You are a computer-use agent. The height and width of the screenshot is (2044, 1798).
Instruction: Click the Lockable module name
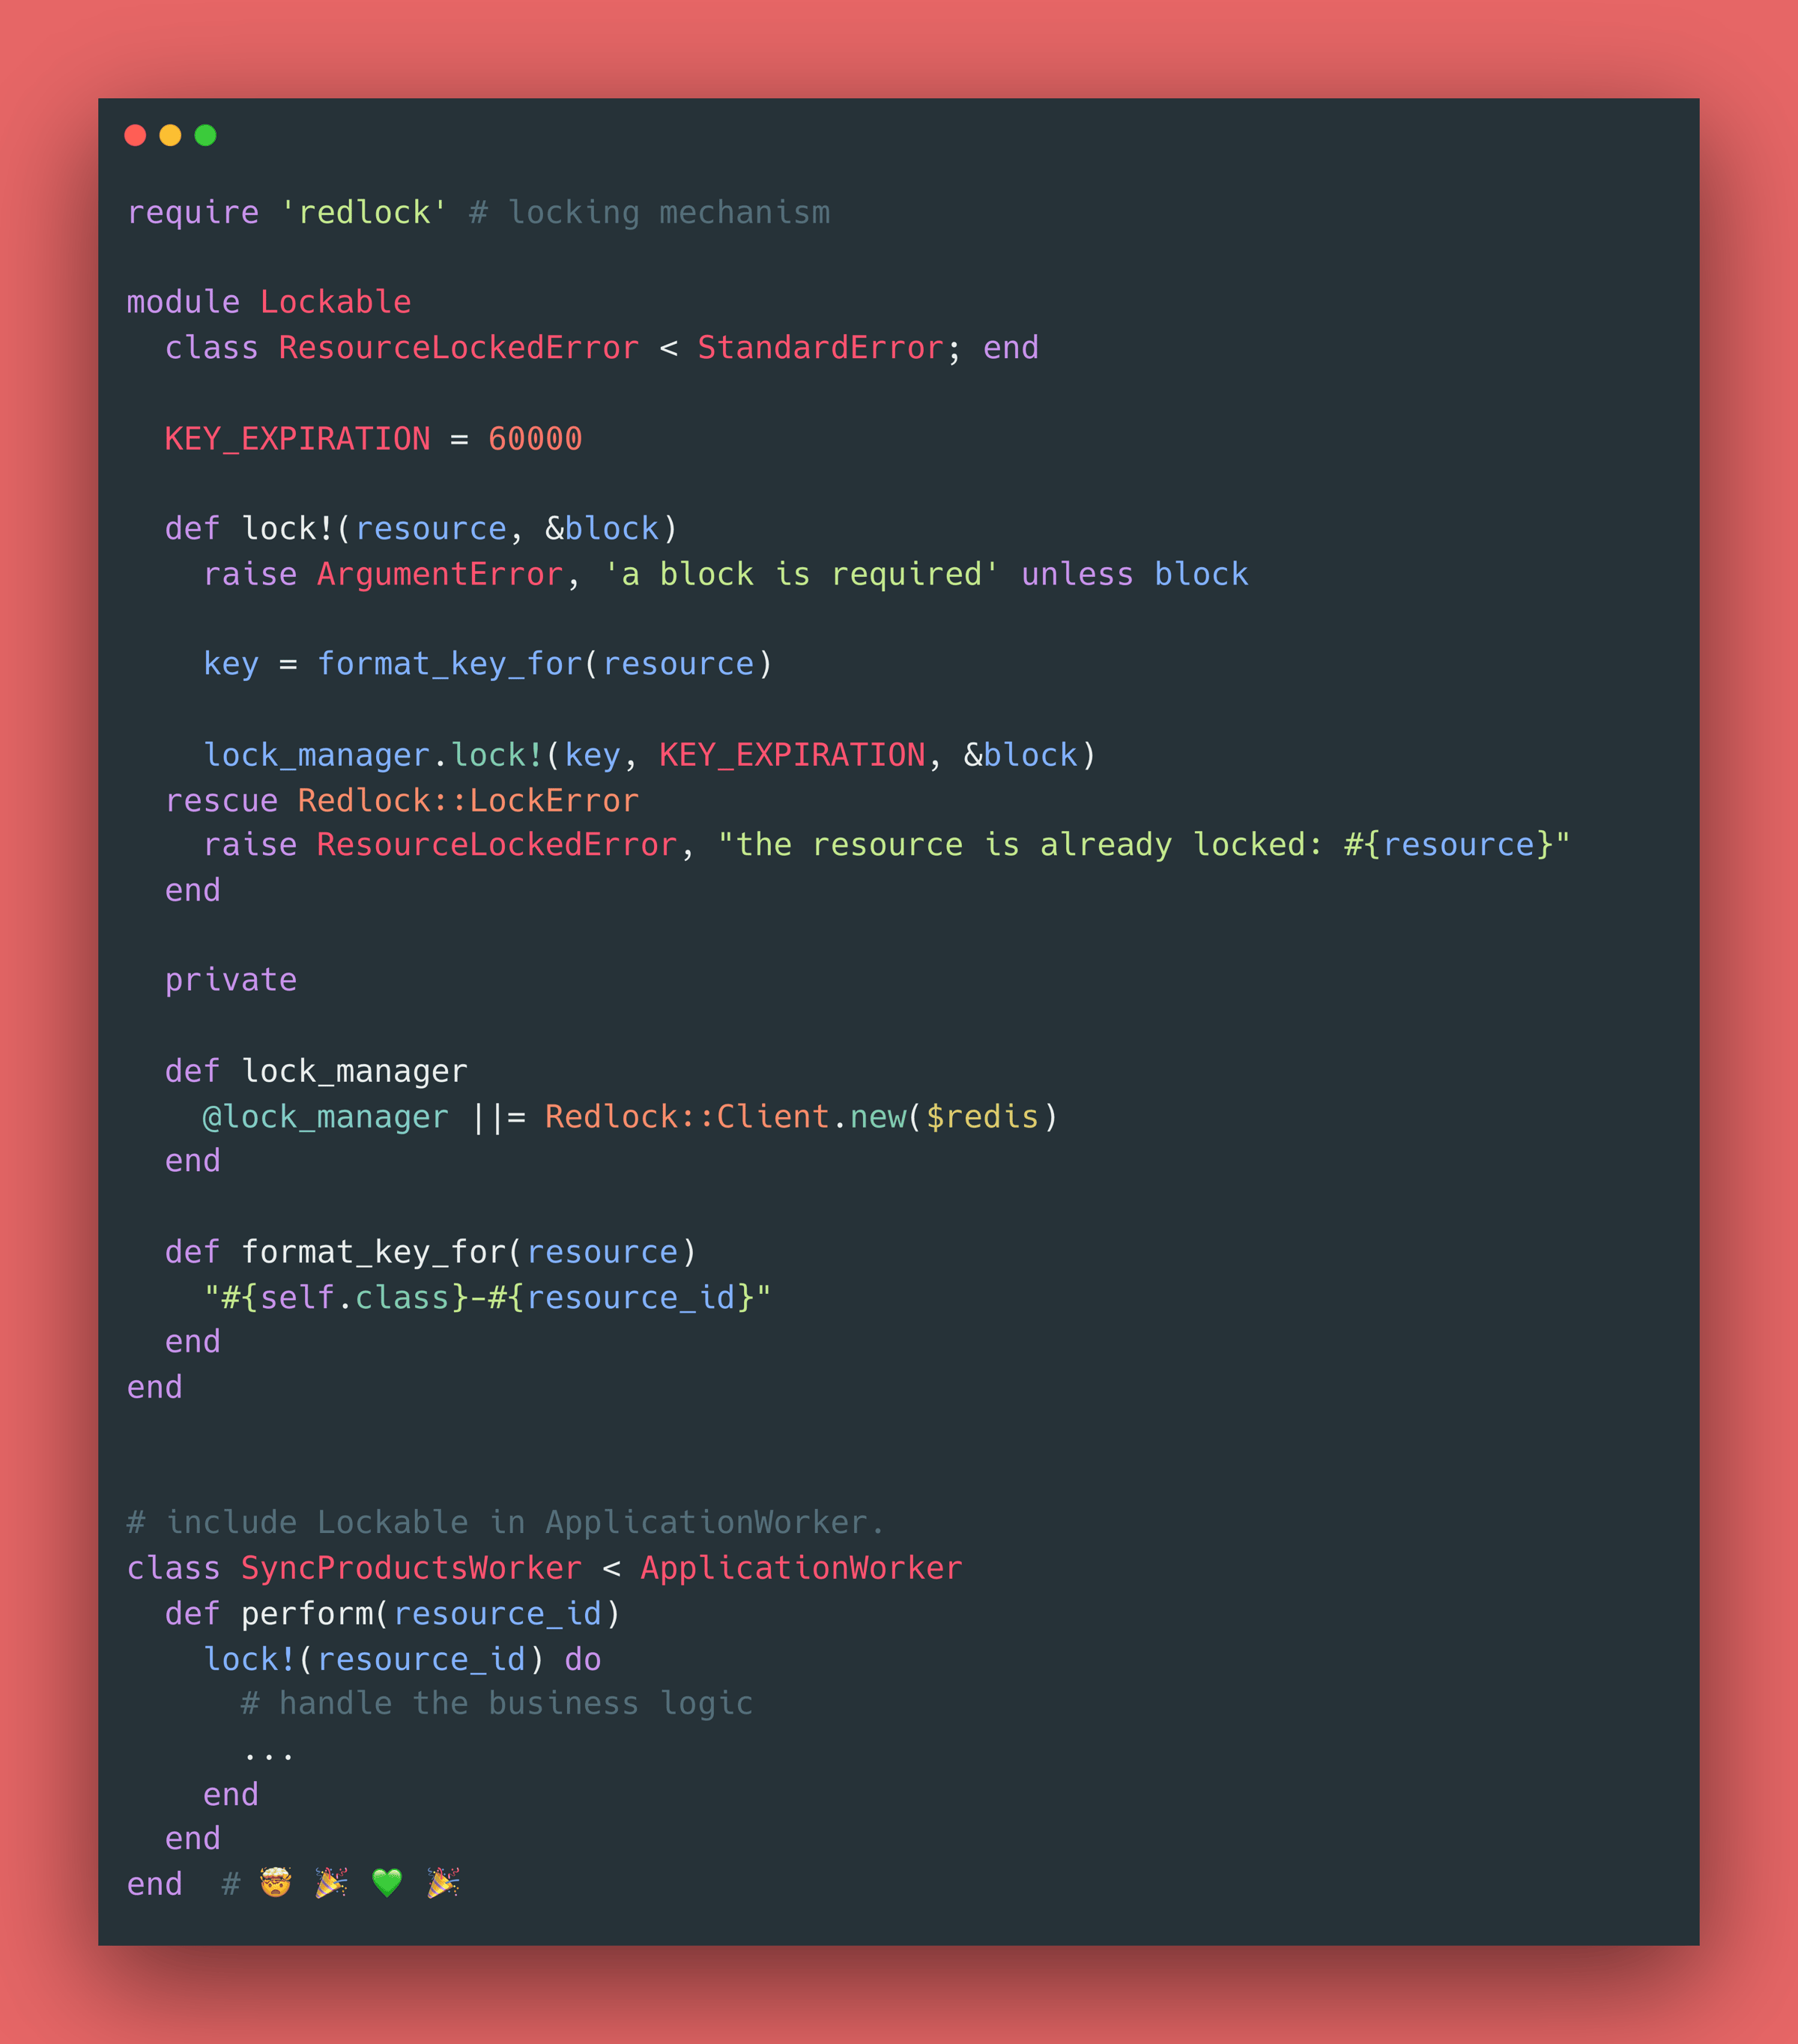click(335, 302)
